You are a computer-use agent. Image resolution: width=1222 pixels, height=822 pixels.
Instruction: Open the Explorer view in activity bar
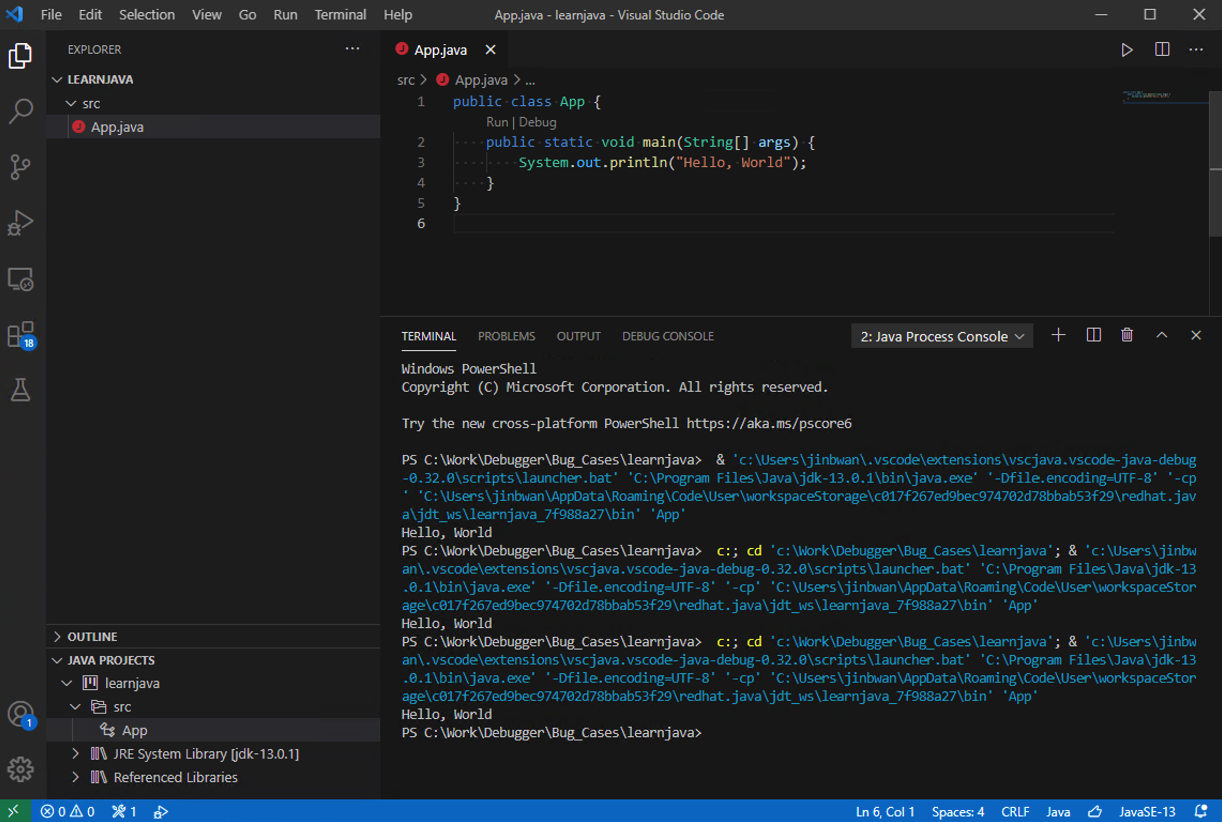[x=20, y=56]
